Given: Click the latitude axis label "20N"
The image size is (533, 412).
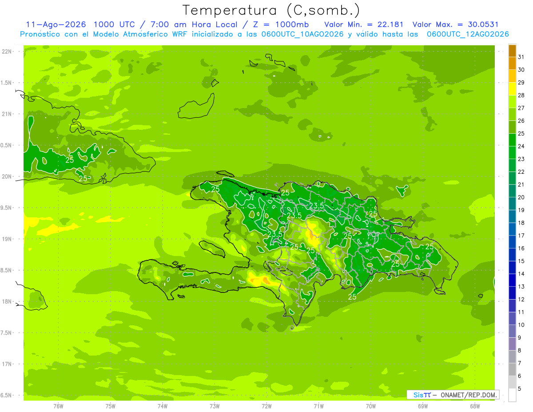Looking at the screenshot, I should (6, 177).
